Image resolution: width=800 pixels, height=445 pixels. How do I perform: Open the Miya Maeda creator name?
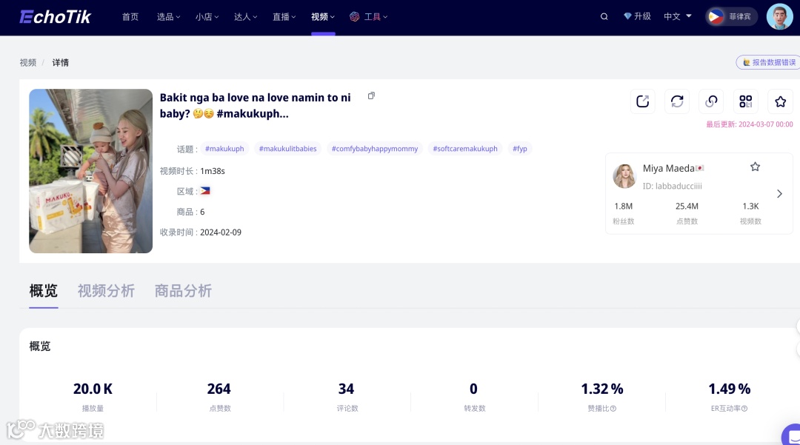[x=669, y=168]
